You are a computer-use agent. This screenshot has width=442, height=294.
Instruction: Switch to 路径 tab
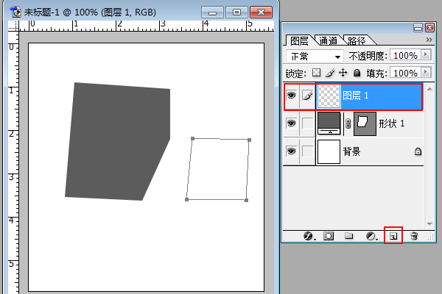click(357, 41)
